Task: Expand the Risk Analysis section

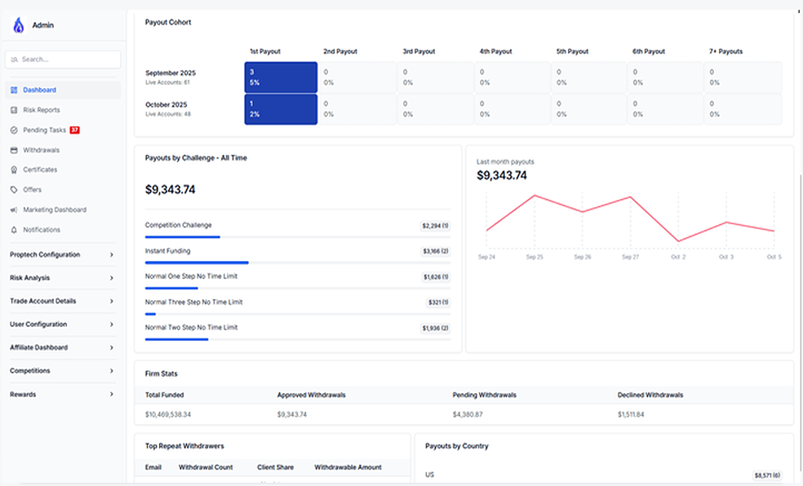Action: pyautogui.click(x=62, y=278)
